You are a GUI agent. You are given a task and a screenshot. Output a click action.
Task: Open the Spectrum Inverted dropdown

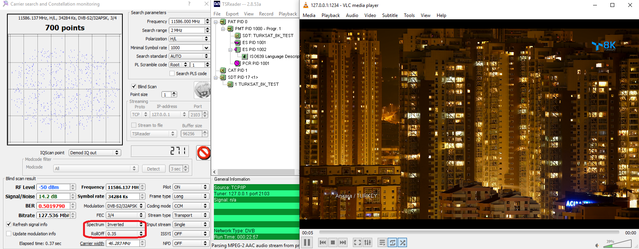coord(125,224)
